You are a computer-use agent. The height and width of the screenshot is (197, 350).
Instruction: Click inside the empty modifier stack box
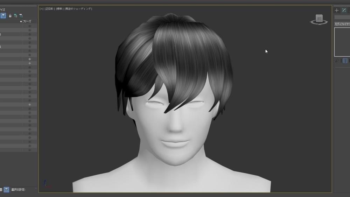[x=342, y=42]
